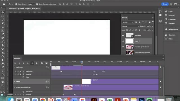Viewport: 180px width, 101px height.
Task: Click the timeline playhead marker
Action: (82, 62)
